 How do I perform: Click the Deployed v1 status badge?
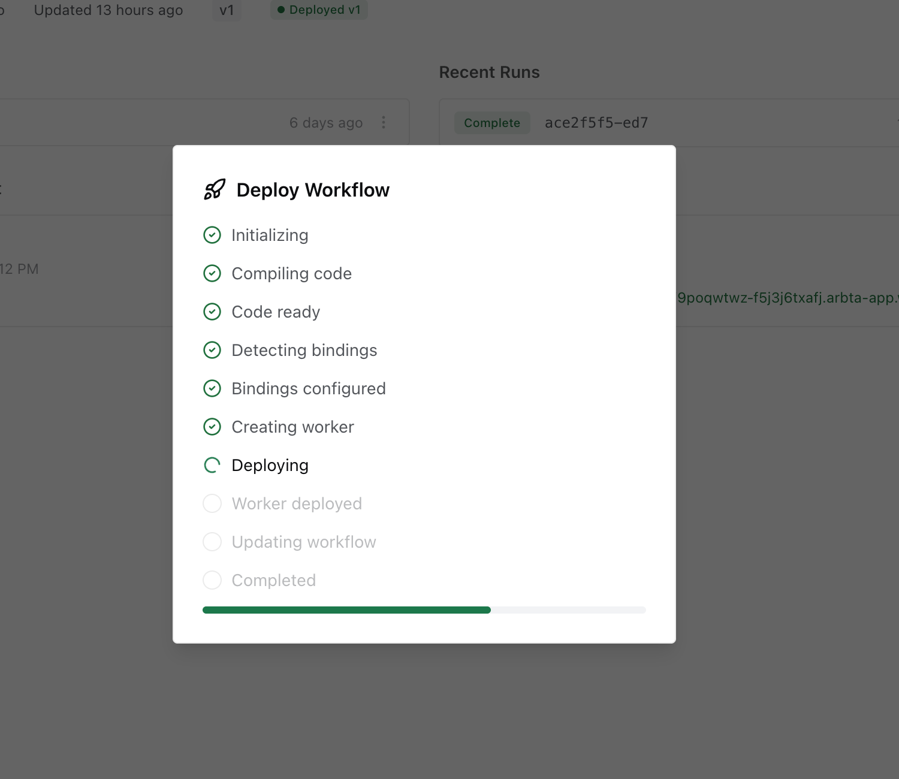pyautogui.click(x=319, y=10)
